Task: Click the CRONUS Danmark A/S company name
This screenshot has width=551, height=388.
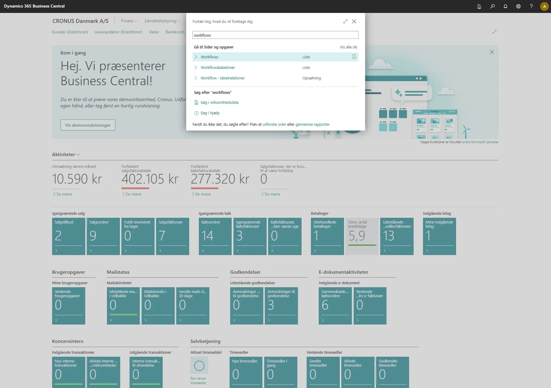Action: 80,21
